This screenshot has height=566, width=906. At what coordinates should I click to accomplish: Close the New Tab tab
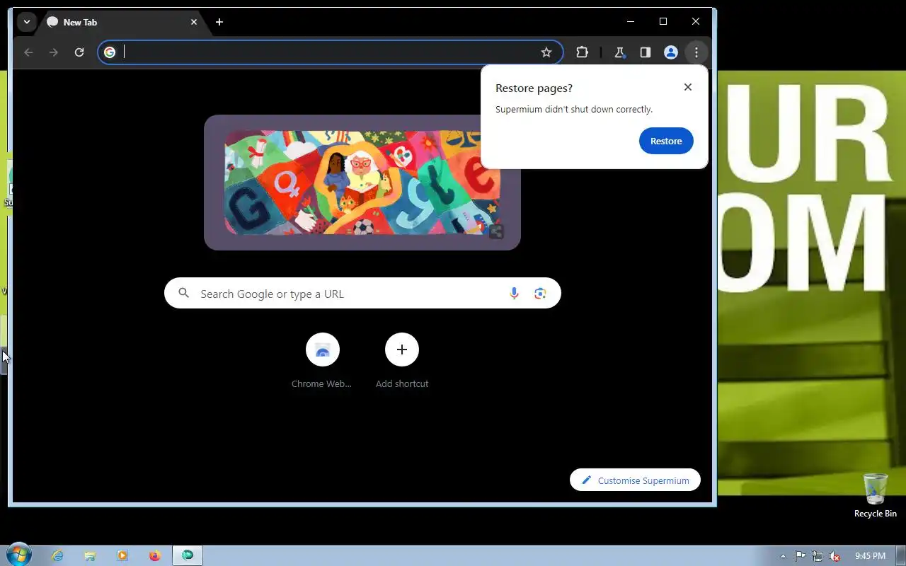(194, 22)
